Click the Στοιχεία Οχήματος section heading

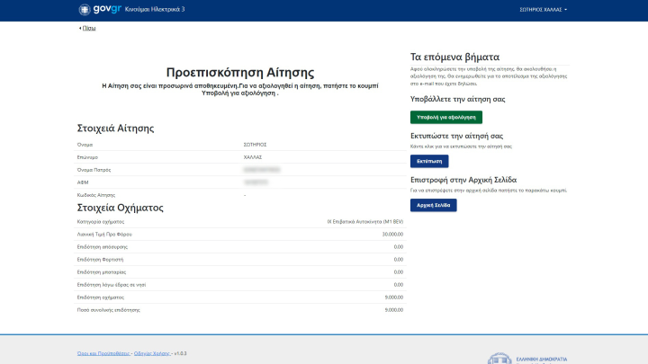pyautogui.click(x=121, y=208)
